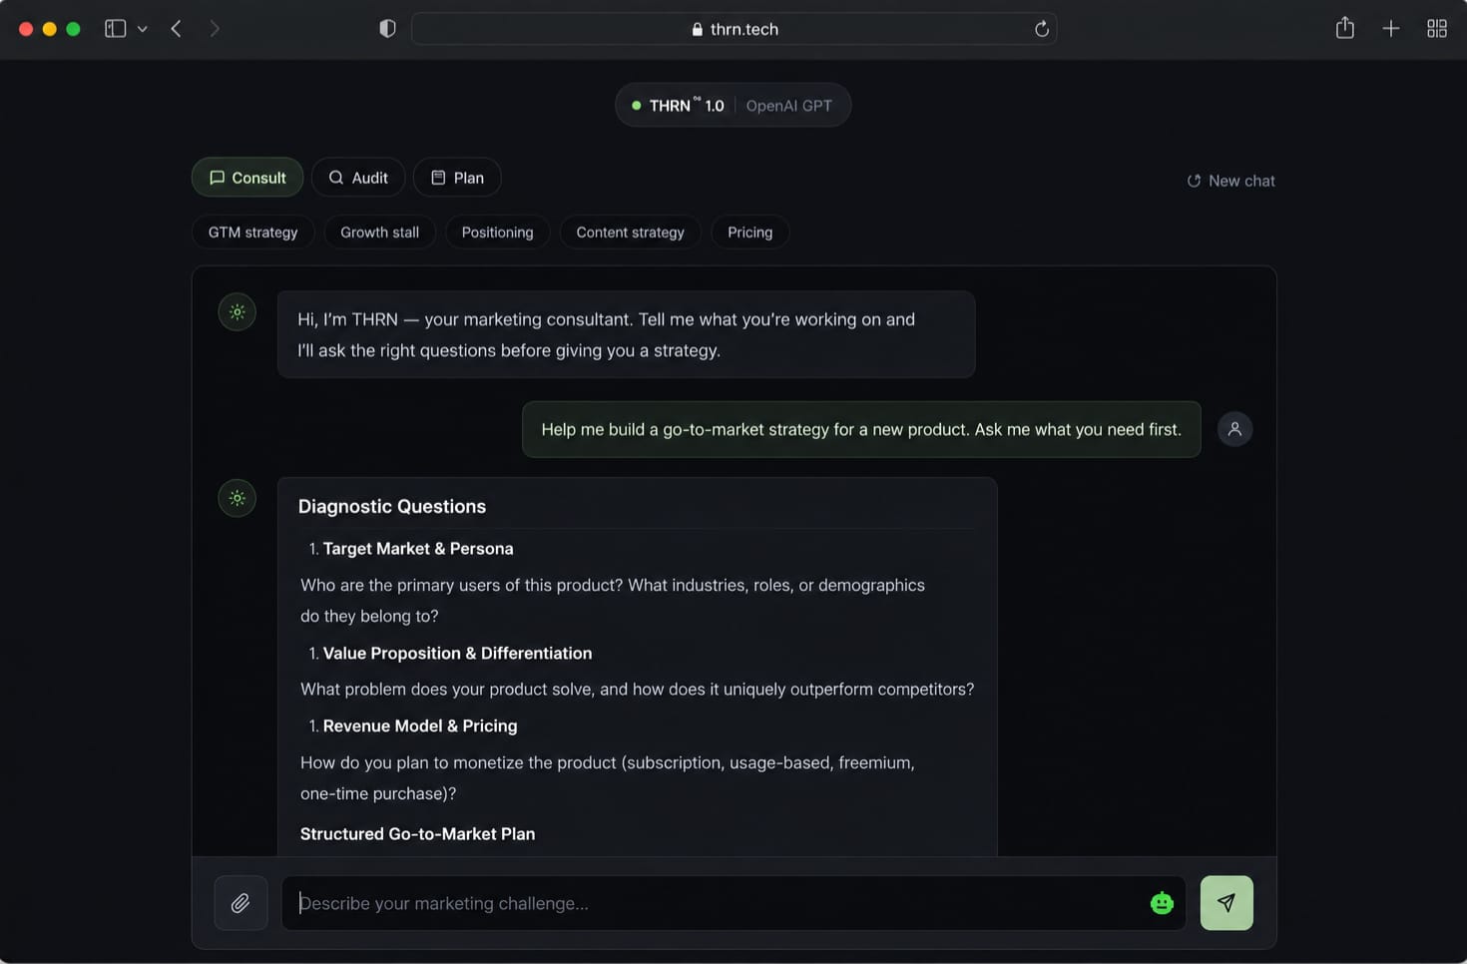Screen dimensions: 1467x964
Task: Switch to Consult mode tab
Action: 247,178
